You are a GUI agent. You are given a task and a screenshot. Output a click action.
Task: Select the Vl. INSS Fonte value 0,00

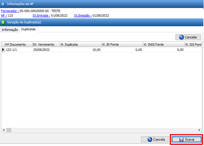tap(164, 50)
